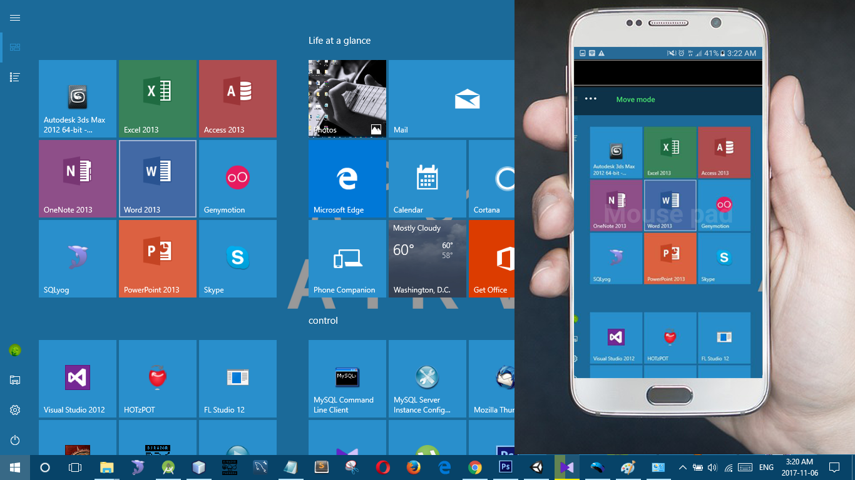The image size is (855, 480).
Task: Open the SQLyog Start menu tile
Action: pos(78,259)
